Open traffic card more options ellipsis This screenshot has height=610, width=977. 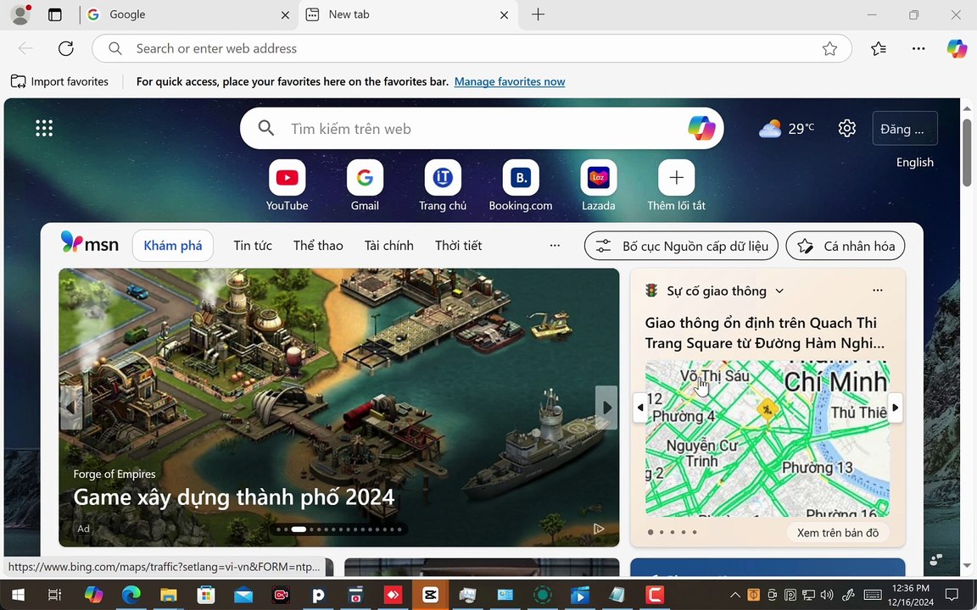click(x=877, y=291)
